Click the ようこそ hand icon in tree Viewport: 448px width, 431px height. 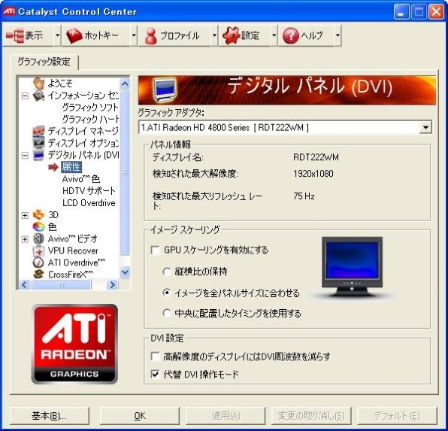click(38, 83)
